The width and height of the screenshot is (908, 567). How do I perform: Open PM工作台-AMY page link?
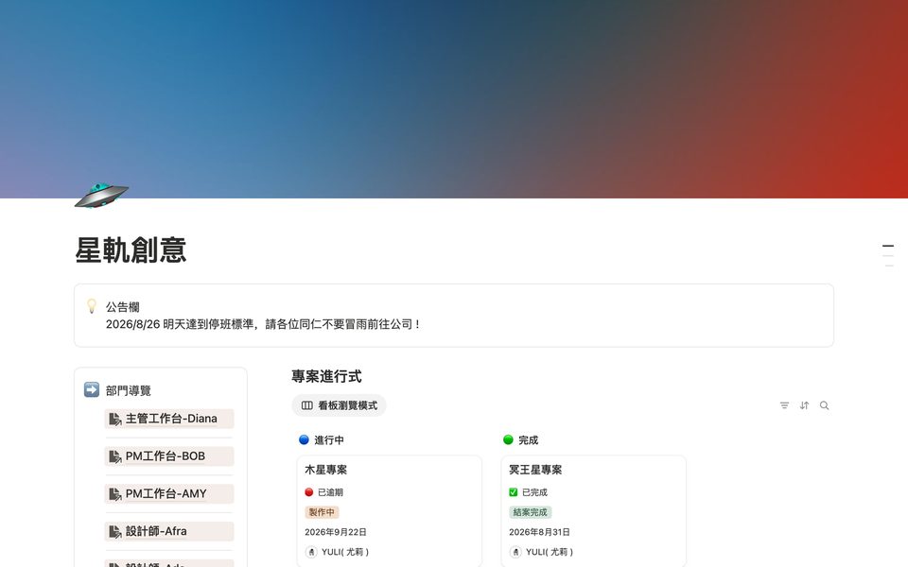click(169, 493)
